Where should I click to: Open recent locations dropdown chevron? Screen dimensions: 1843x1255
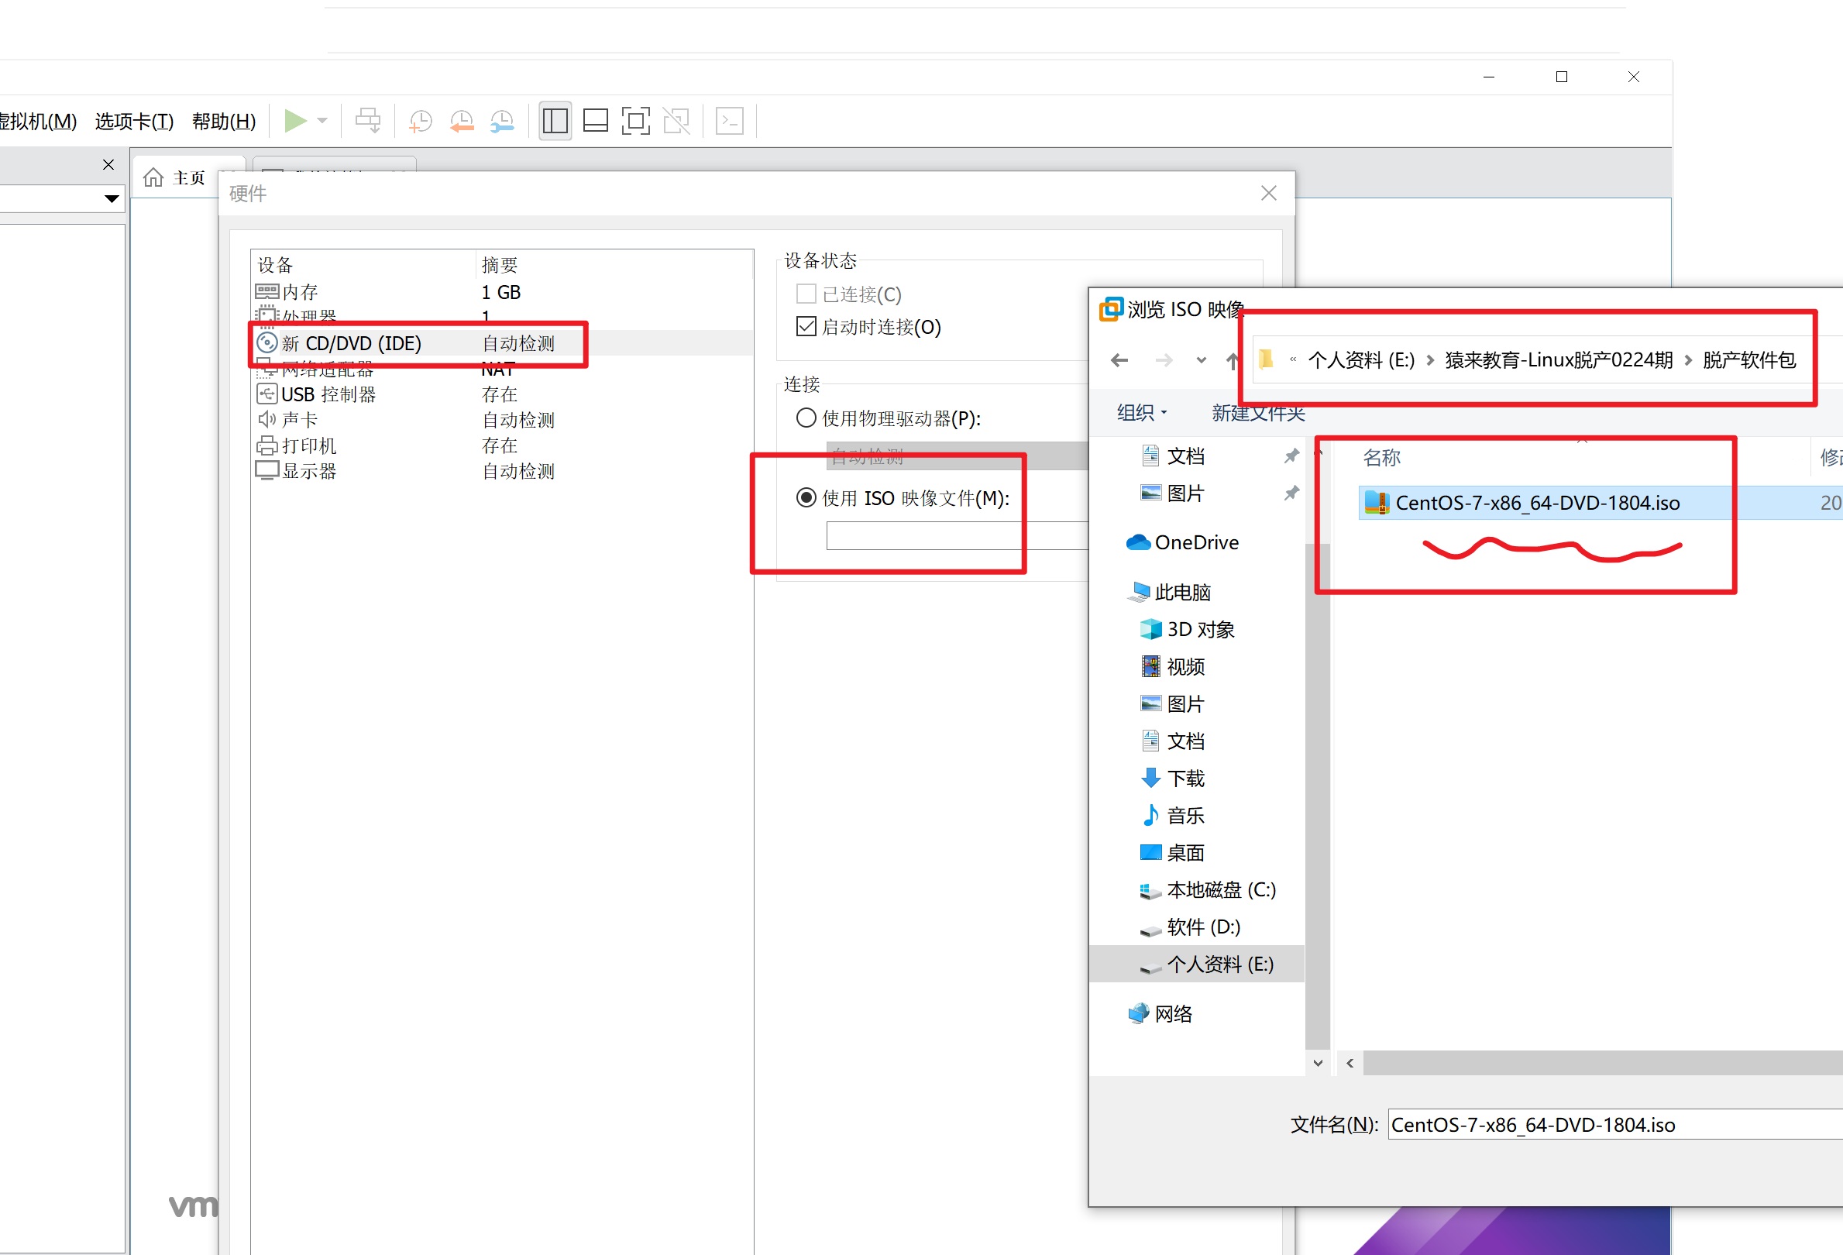coord(1202,360)
